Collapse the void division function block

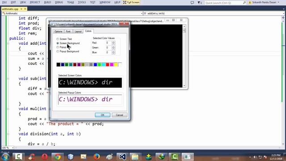8,134
